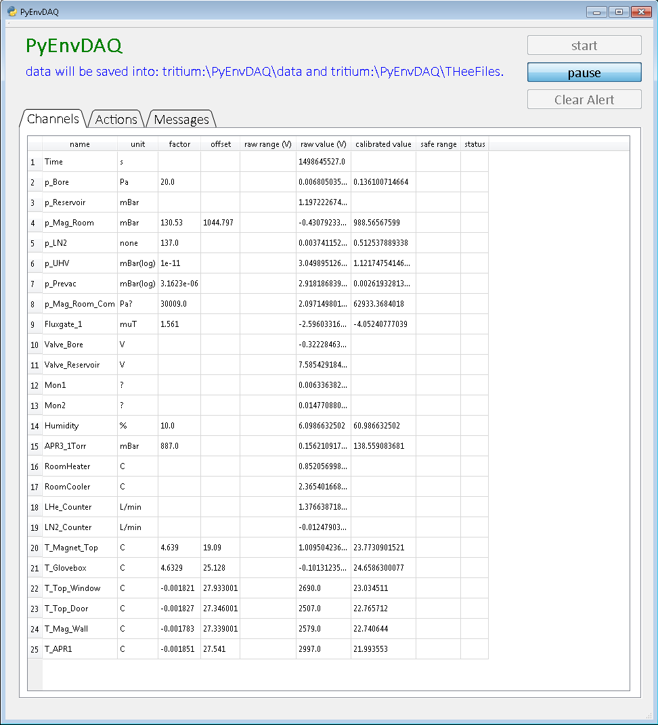Select the 'p_Mag_Room' name cell
This screenshot has width=658, height=725.
80,223
